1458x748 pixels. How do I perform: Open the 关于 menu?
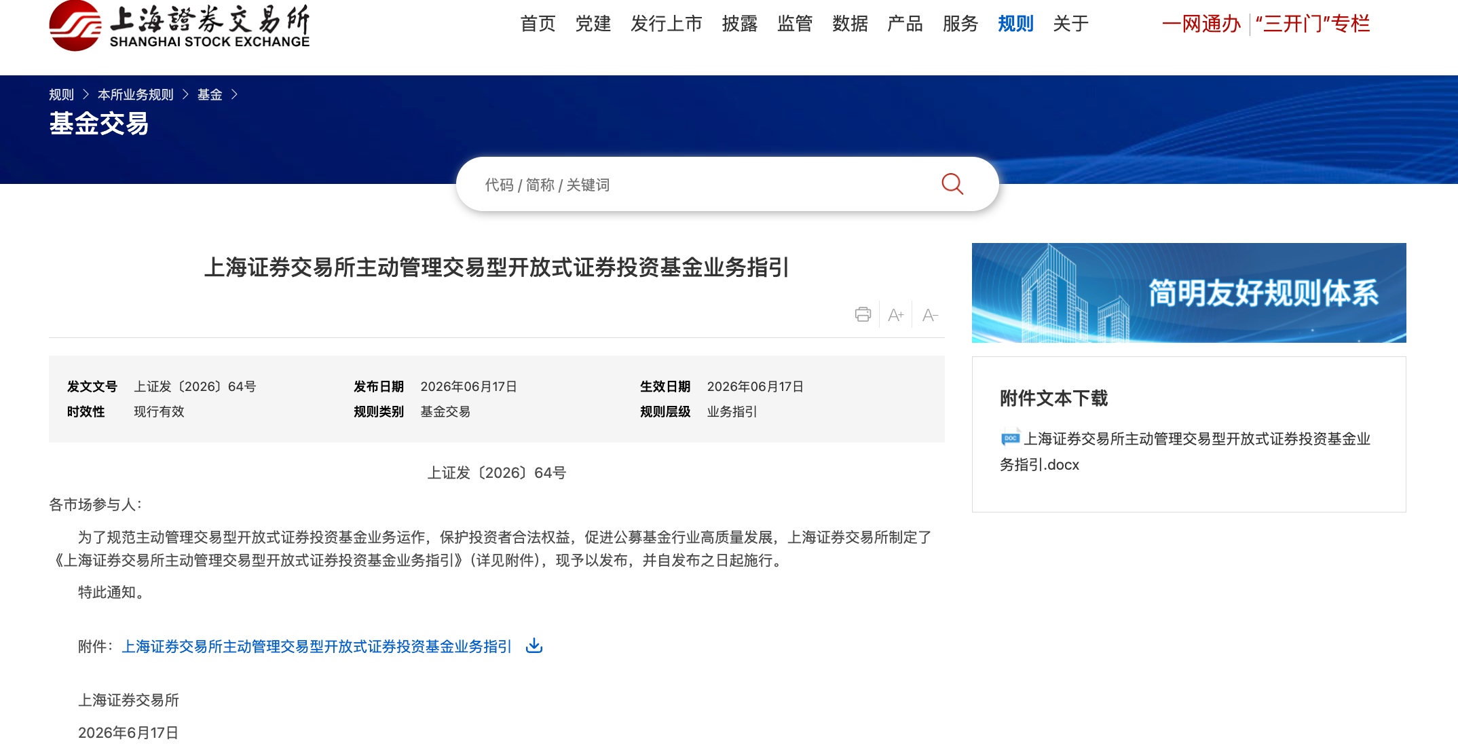1070,24
